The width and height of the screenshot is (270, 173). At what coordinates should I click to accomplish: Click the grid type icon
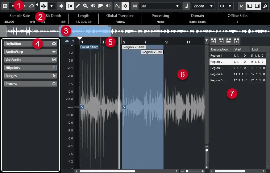135,6
